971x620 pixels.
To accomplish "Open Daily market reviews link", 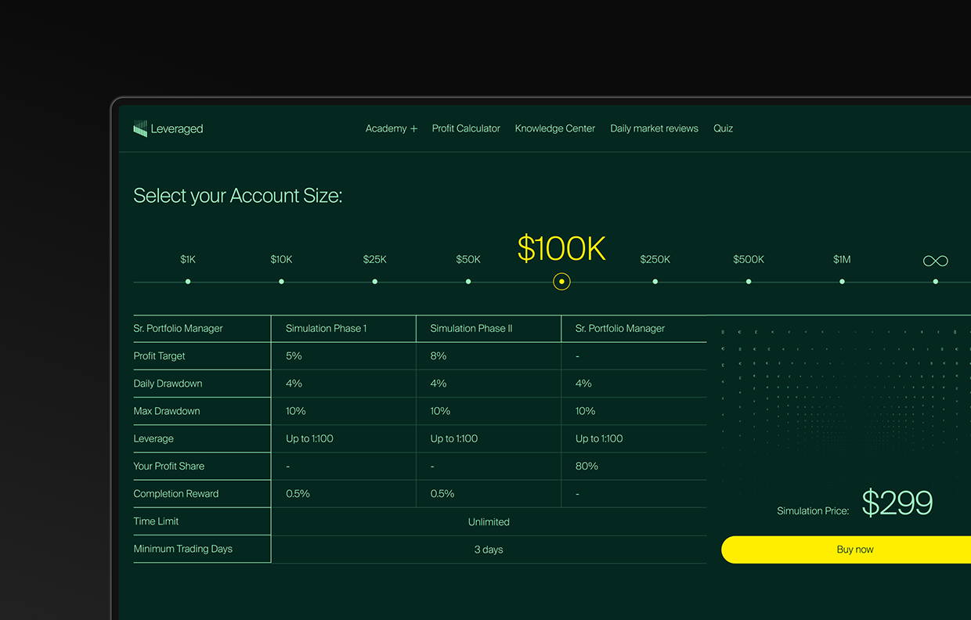I will click(x=654, y=128).
